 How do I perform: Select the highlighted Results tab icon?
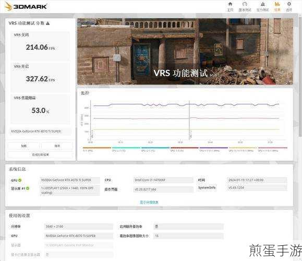click(277, 4)
